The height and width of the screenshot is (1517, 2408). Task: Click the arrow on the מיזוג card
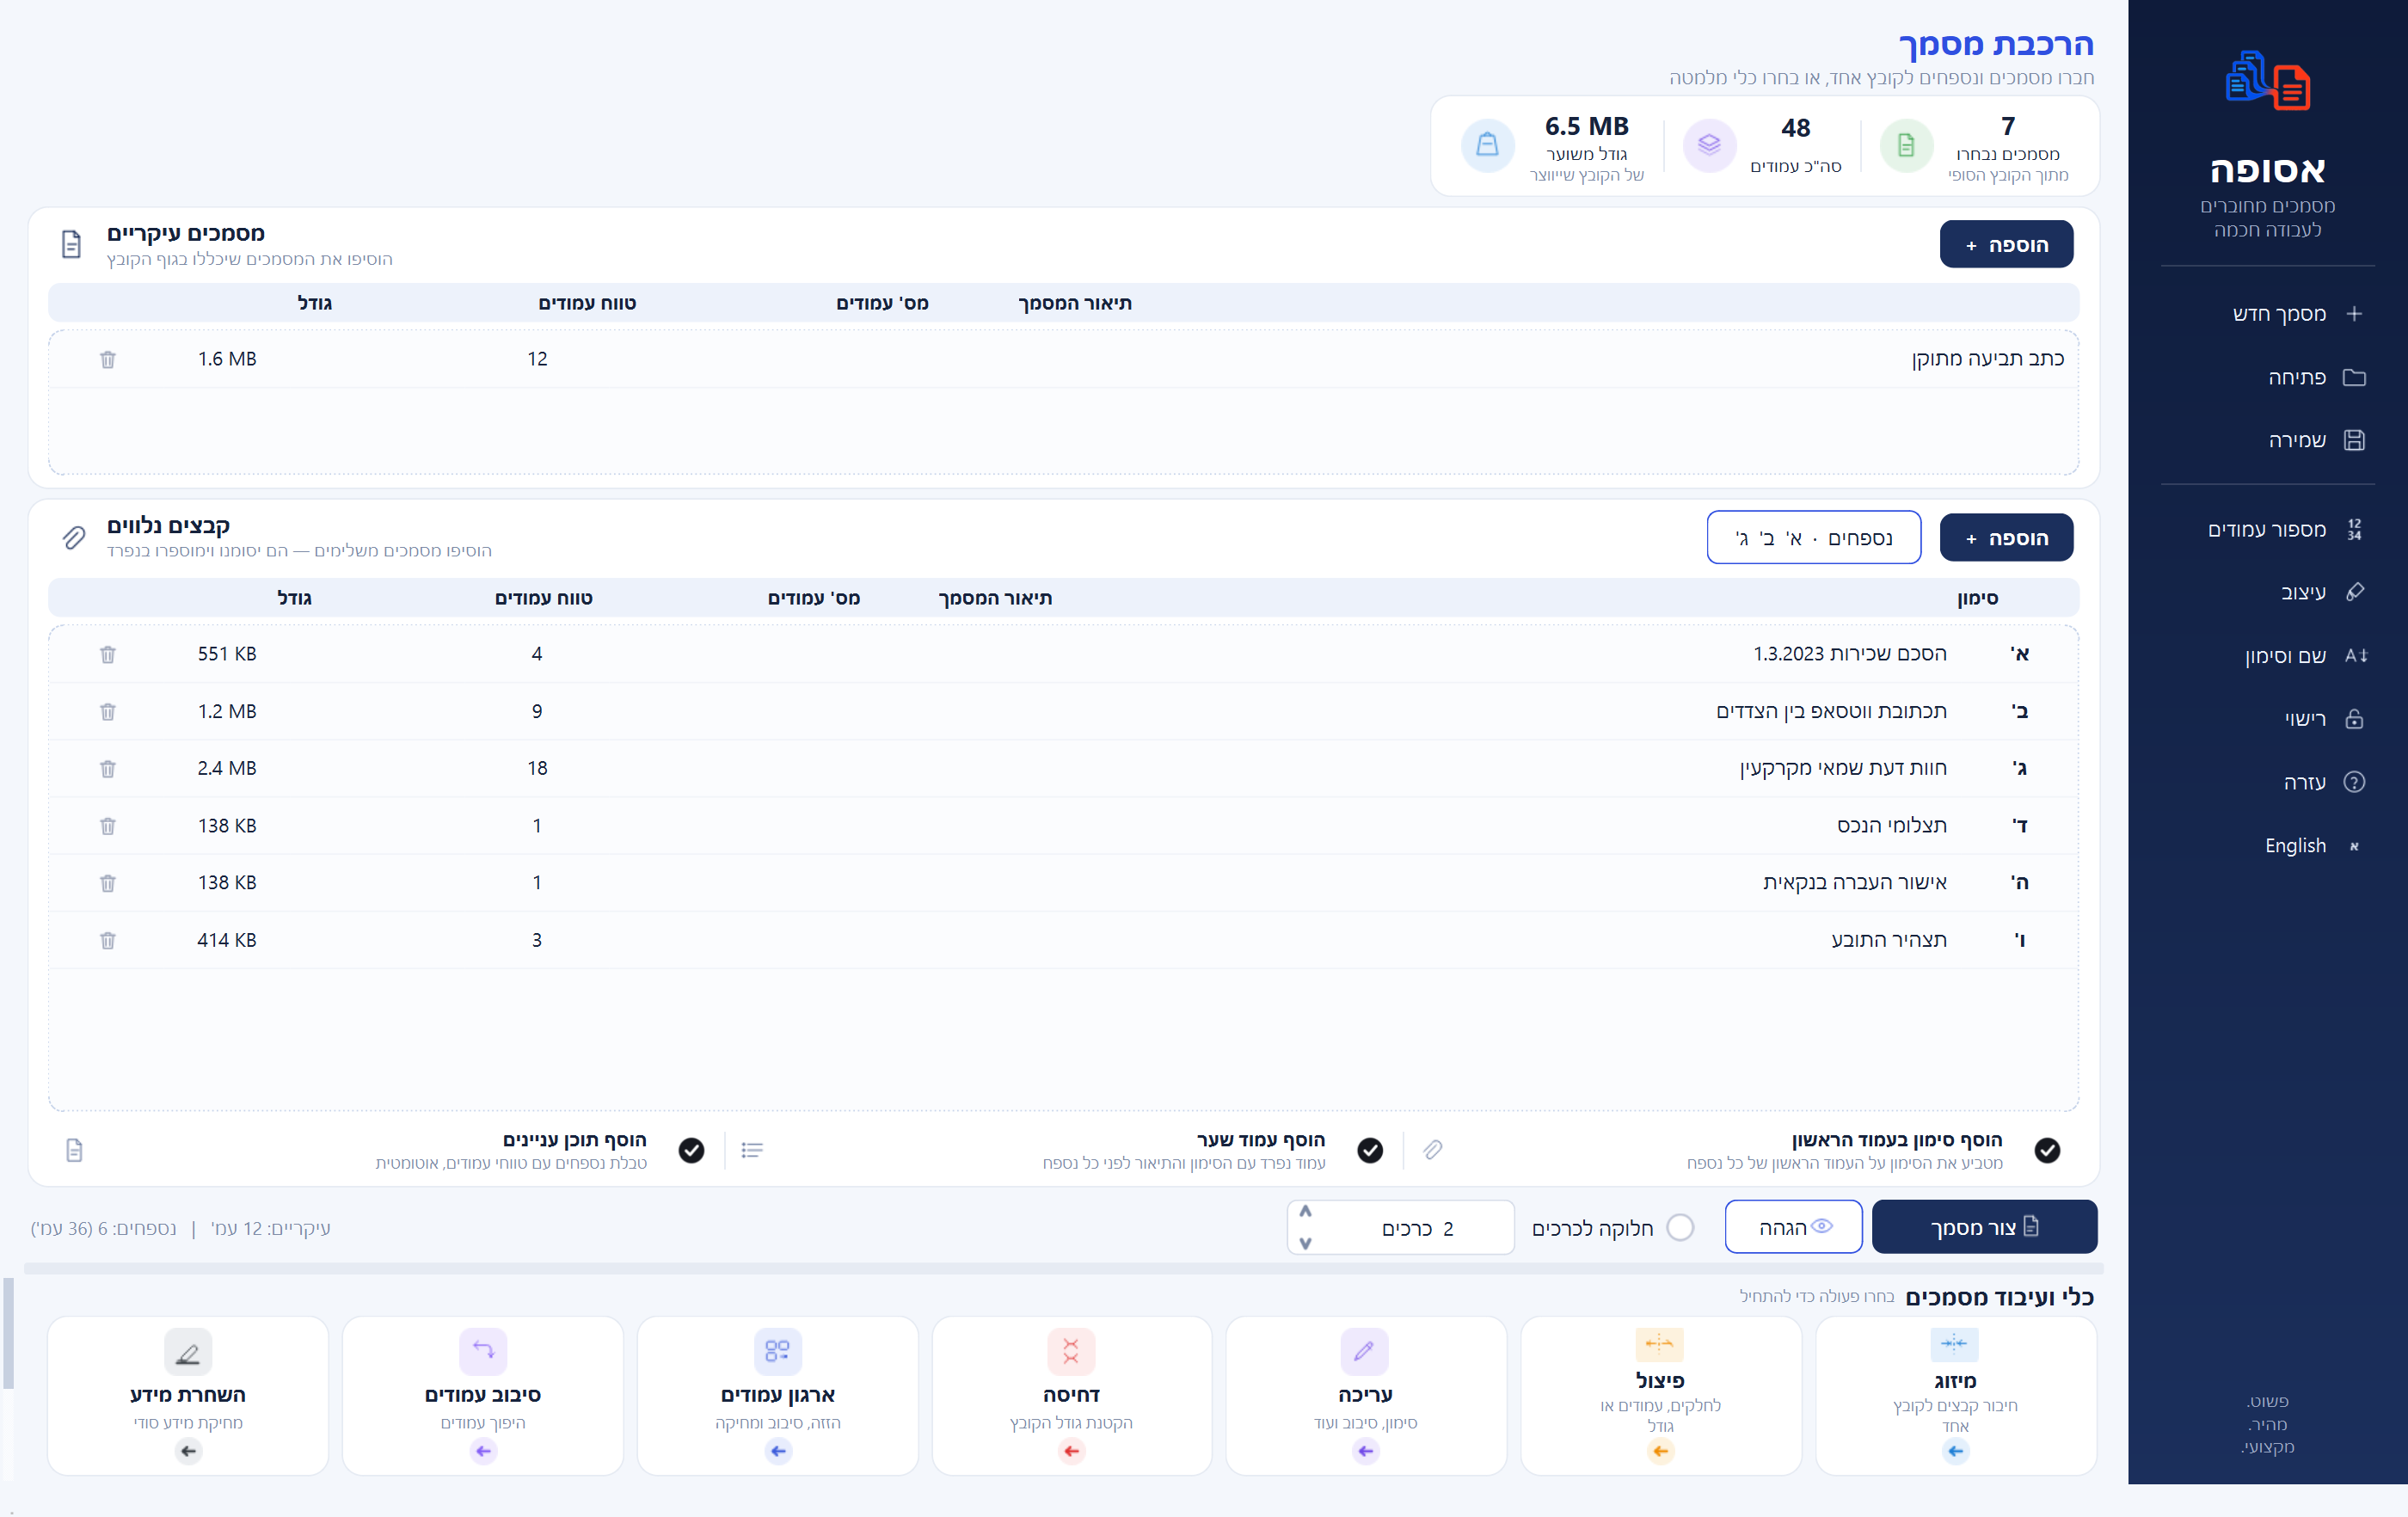1955,1451
